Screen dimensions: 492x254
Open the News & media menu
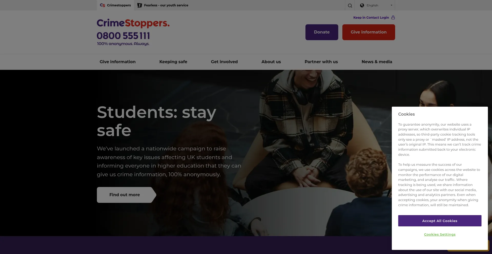click(x=377, y=62)
